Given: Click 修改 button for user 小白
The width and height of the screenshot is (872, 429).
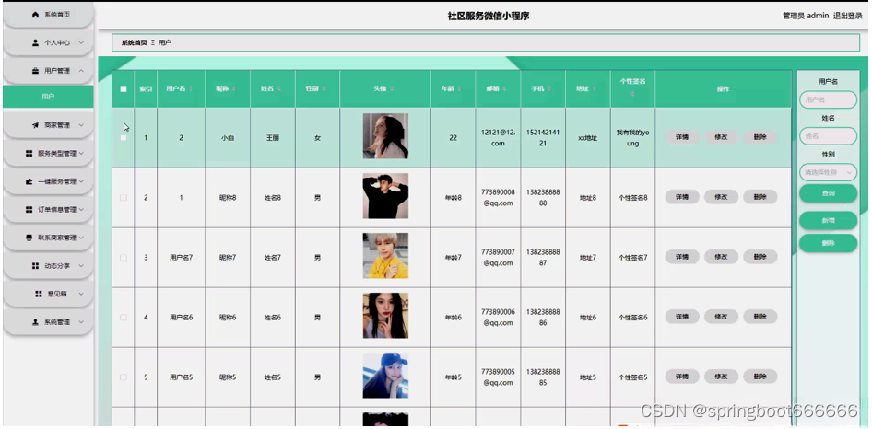Looking at the screenshot, I should [x=721, y=137].
